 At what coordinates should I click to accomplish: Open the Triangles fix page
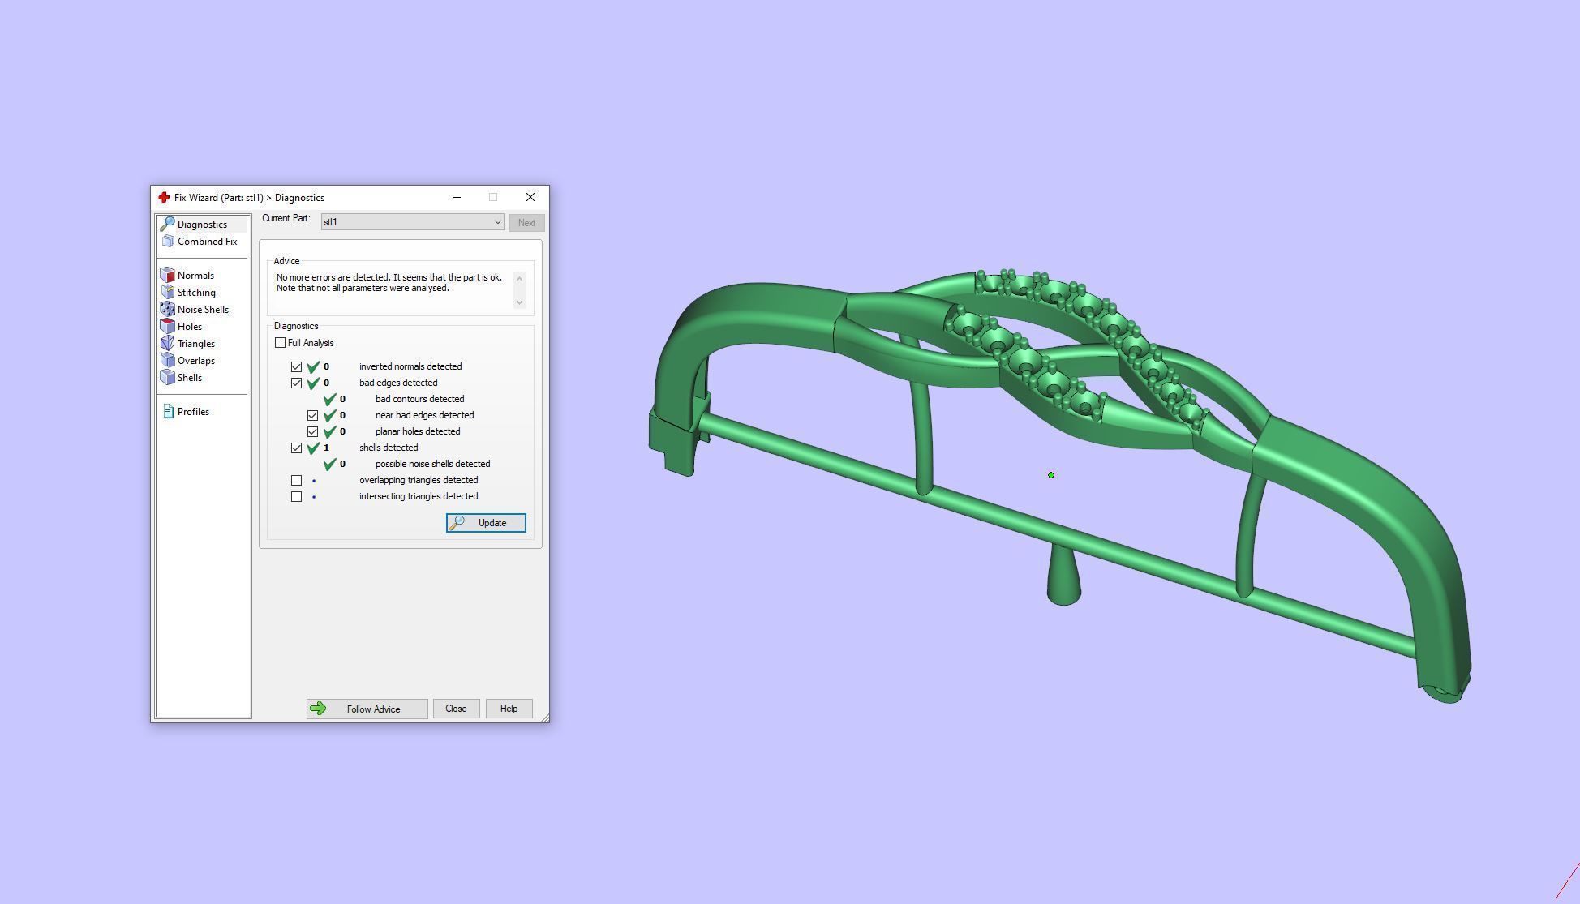195,344
